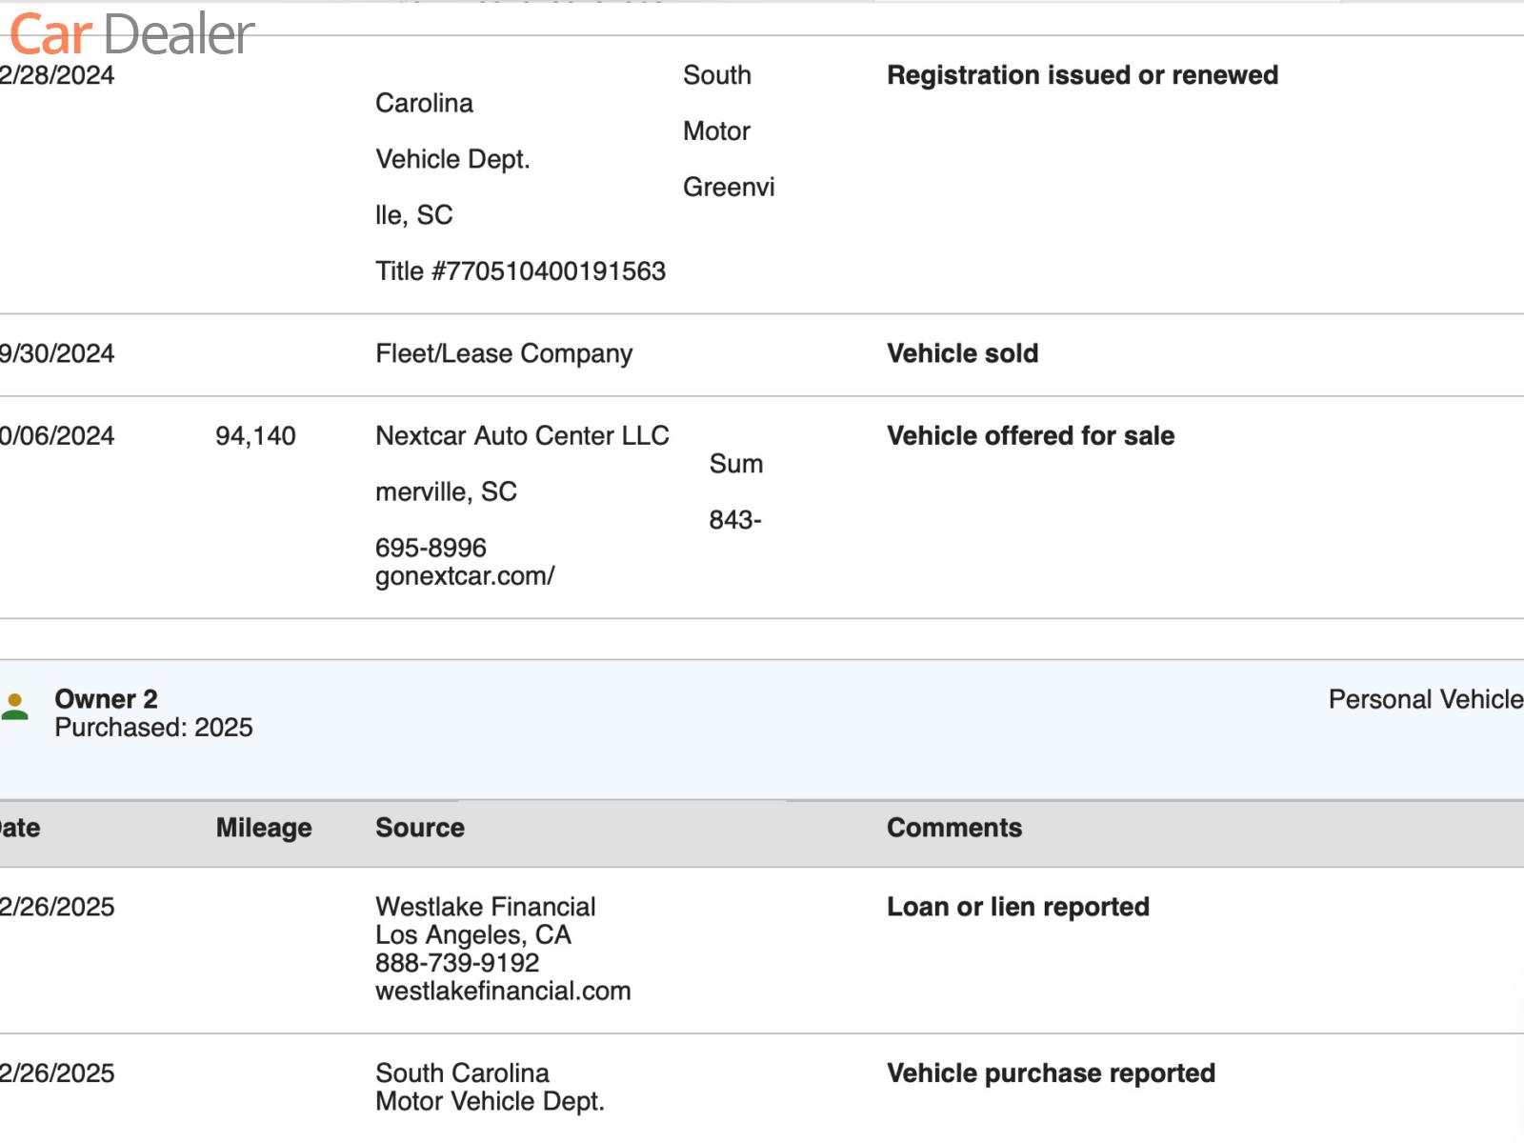Screen dimensions: 1524x1143
Task: Select the Owner 2 heading
Action: click(106, 699)
